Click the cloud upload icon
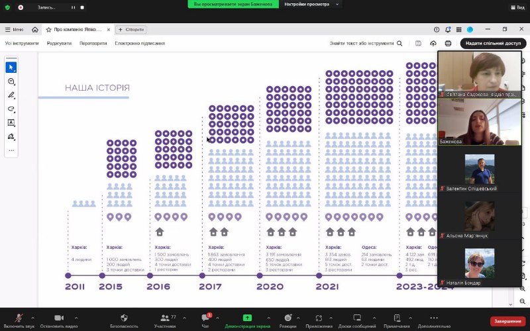The height and width of the screenshot is (331, 530). point(433,43)
